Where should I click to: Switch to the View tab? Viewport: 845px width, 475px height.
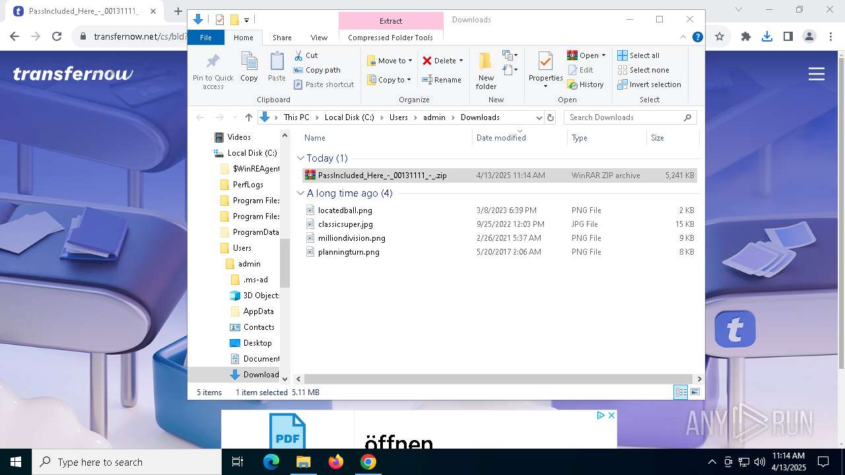(319, 38)
